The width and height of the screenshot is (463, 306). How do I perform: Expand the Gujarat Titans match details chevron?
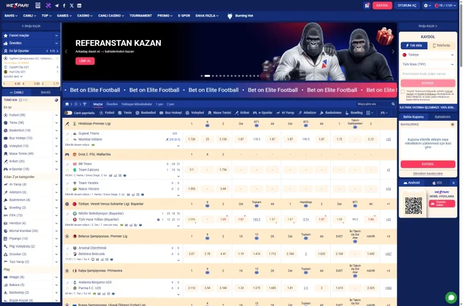point(179,146)
